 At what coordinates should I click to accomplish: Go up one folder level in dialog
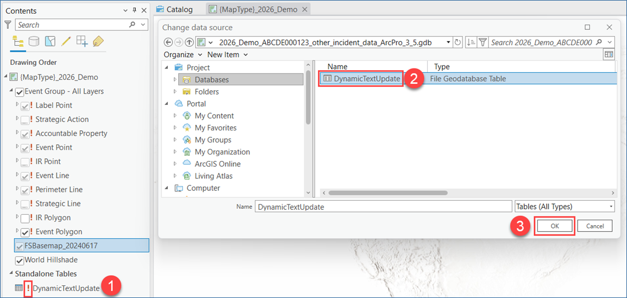[x=189, y=42]
